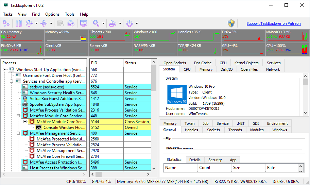Viewport: 310px width, 185px height.
Task: Open the cleanup brush dropdown arrow
Action: click(120, 23)
